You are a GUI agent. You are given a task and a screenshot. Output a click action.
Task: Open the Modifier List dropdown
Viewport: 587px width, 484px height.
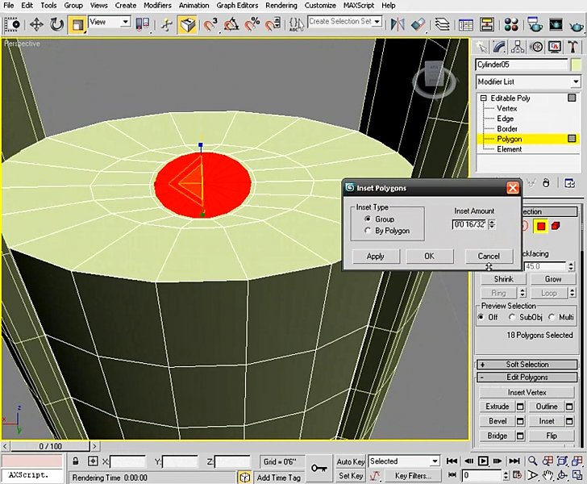click(x=576, y=81)
